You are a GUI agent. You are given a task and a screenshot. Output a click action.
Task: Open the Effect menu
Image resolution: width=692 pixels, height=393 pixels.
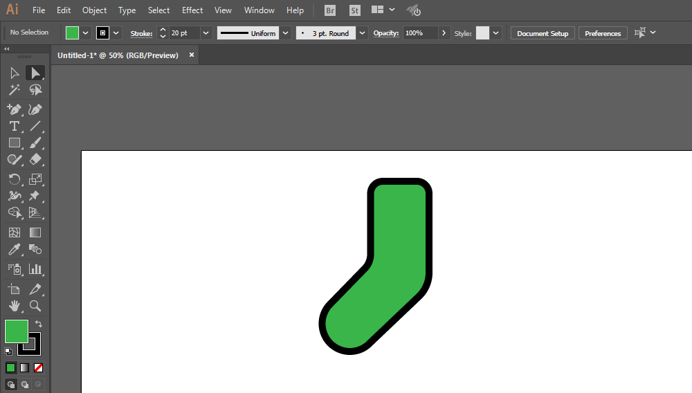click(192, 10)
